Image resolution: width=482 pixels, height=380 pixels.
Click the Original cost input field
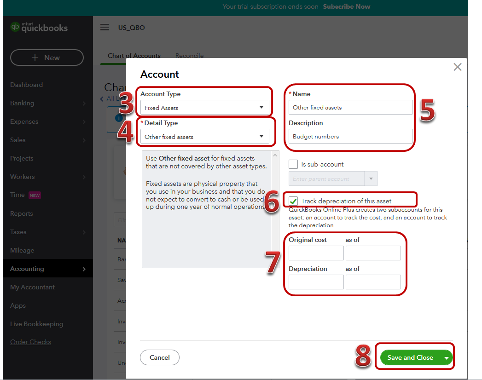click(x=316, y=253)
